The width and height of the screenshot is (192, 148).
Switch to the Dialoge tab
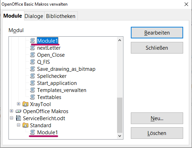coord(34,16)
